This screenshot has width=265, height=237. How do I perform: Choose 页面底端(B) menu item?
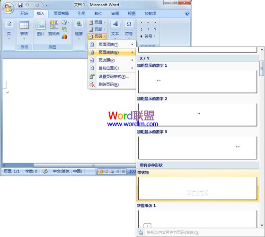click(x=112, y=52)
